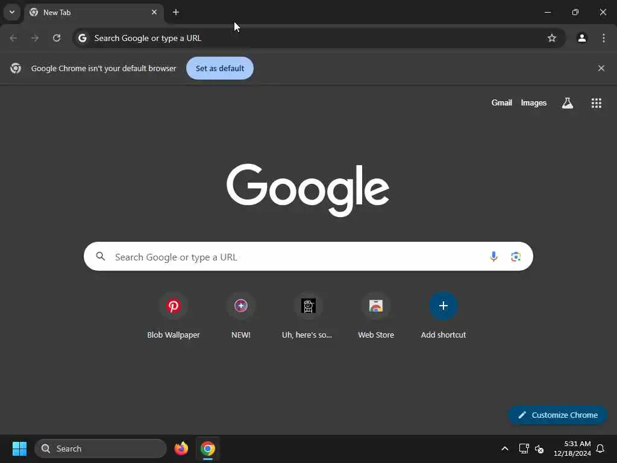
Task: Click the Chrome logo in the infobar
Action: [x=16, y=68]
